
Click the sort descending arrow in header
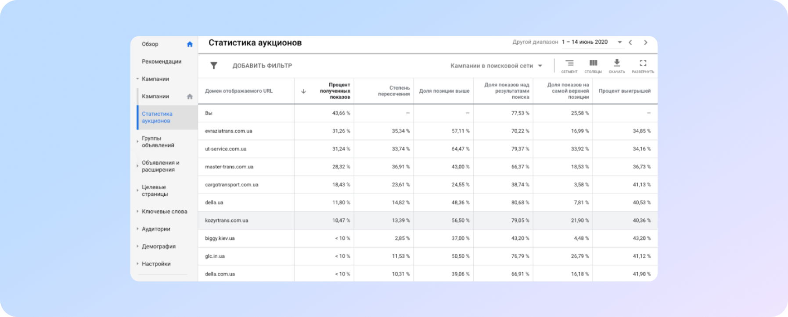click(303, 91)
